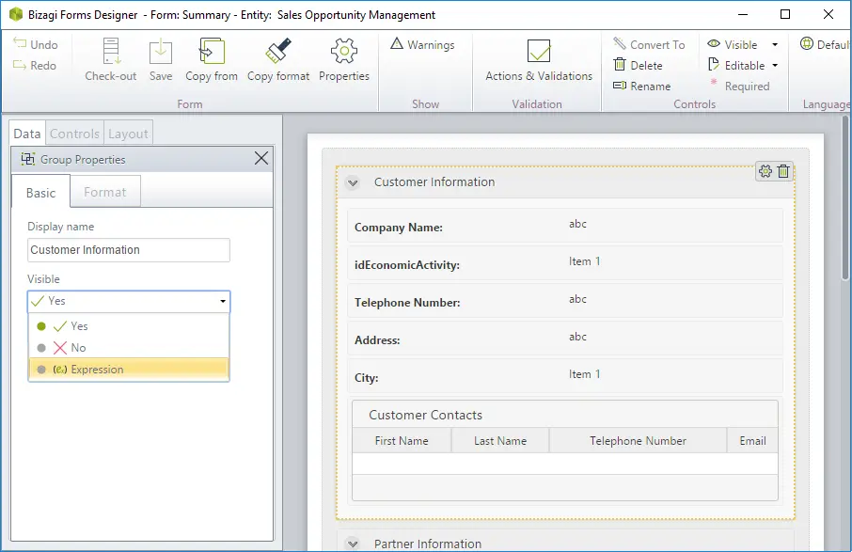Screen dimensions: 852x552
Task: Click the Delete trash icon in ribbon
Action: tap(620, 65)
